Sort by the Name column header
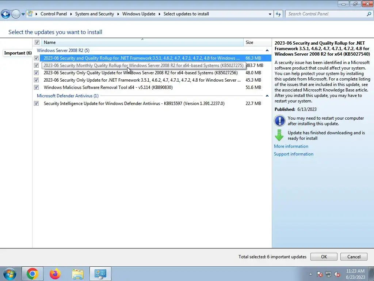 point(142,42)
